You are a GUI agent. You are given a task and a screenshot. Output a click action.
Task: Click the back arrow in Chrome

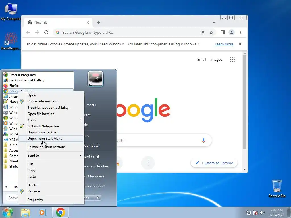click(x=28, y=32)
